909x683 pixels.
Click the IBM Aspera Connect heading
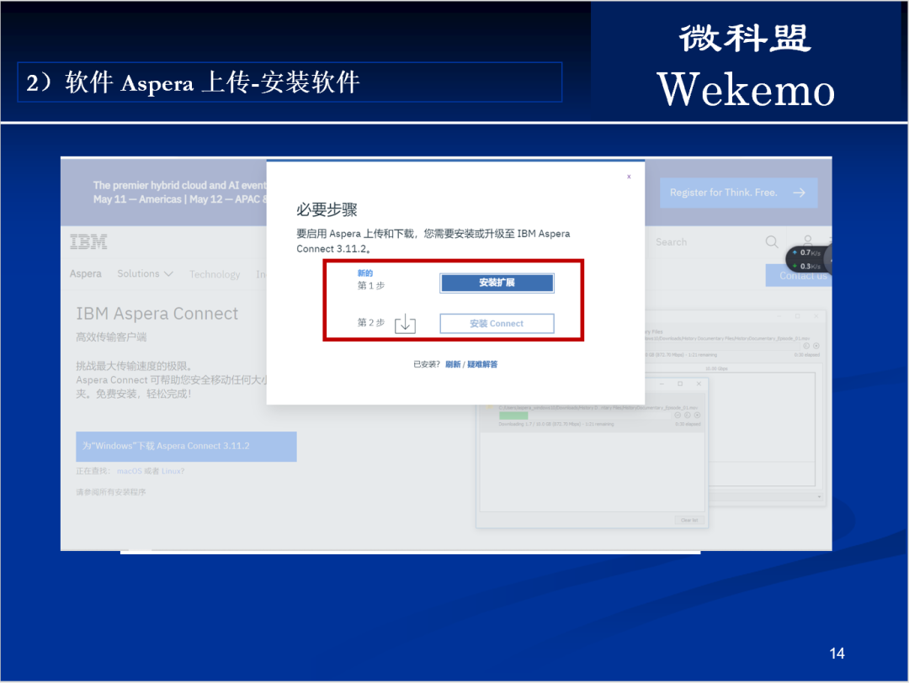click(x=157, y=314)
